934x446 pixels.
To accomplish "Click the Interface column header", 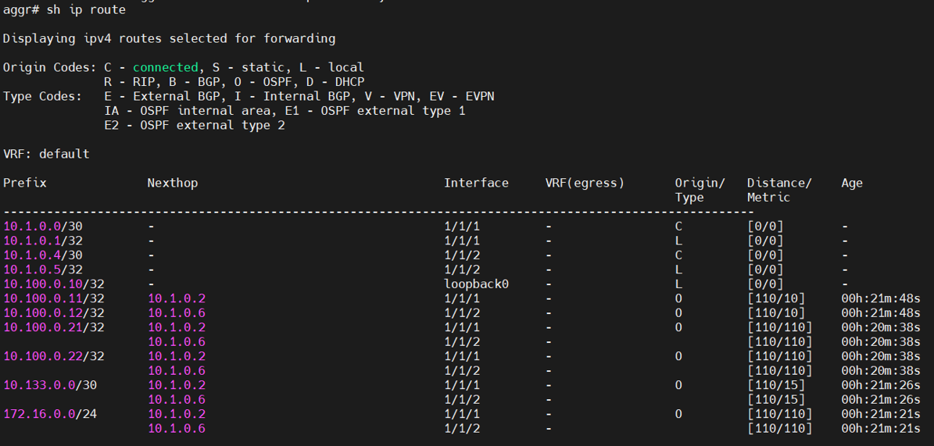I will tap(476, 183).
